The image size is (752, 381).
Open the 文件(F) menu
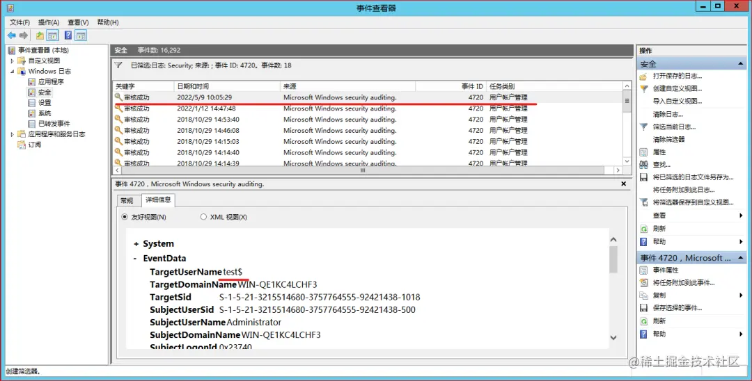pos(19,22)
